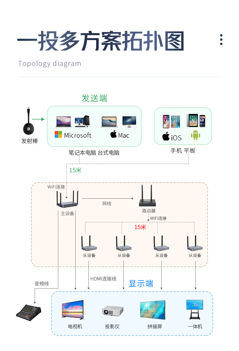Screen dimensions: 239x351
Task: Select the Microsoft Windows logo
Action: pos(59,134)
